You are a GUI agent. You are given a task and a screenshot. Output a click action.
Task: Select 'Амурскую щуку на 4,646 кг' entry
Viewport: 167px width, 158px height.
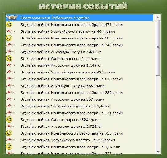pos(80,52)
